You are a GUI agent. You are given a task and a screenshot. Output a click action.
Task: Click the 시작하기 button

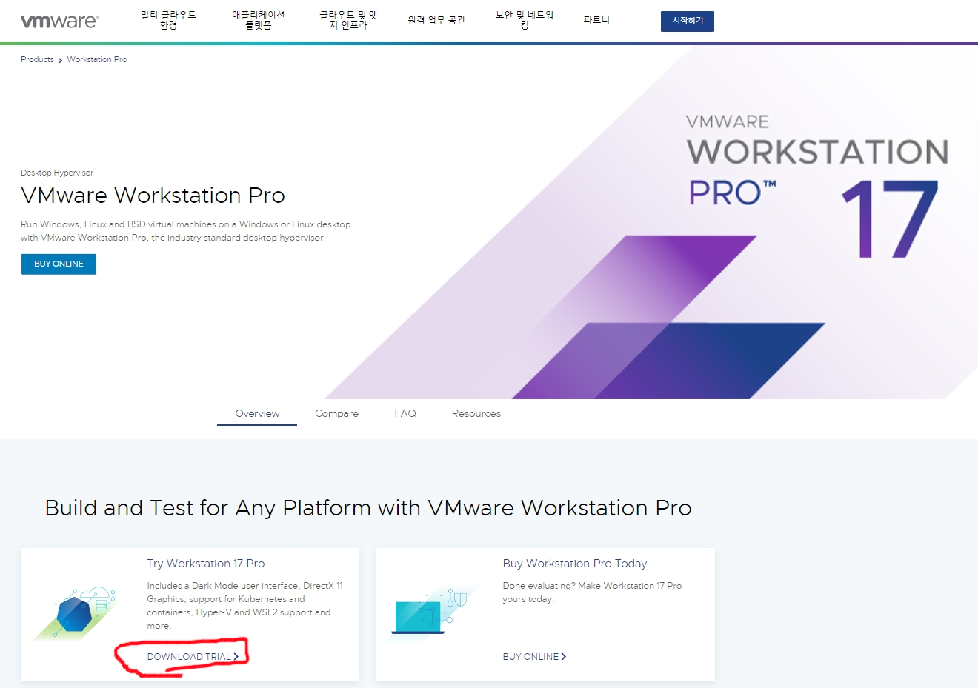click(x=688, y=21)
